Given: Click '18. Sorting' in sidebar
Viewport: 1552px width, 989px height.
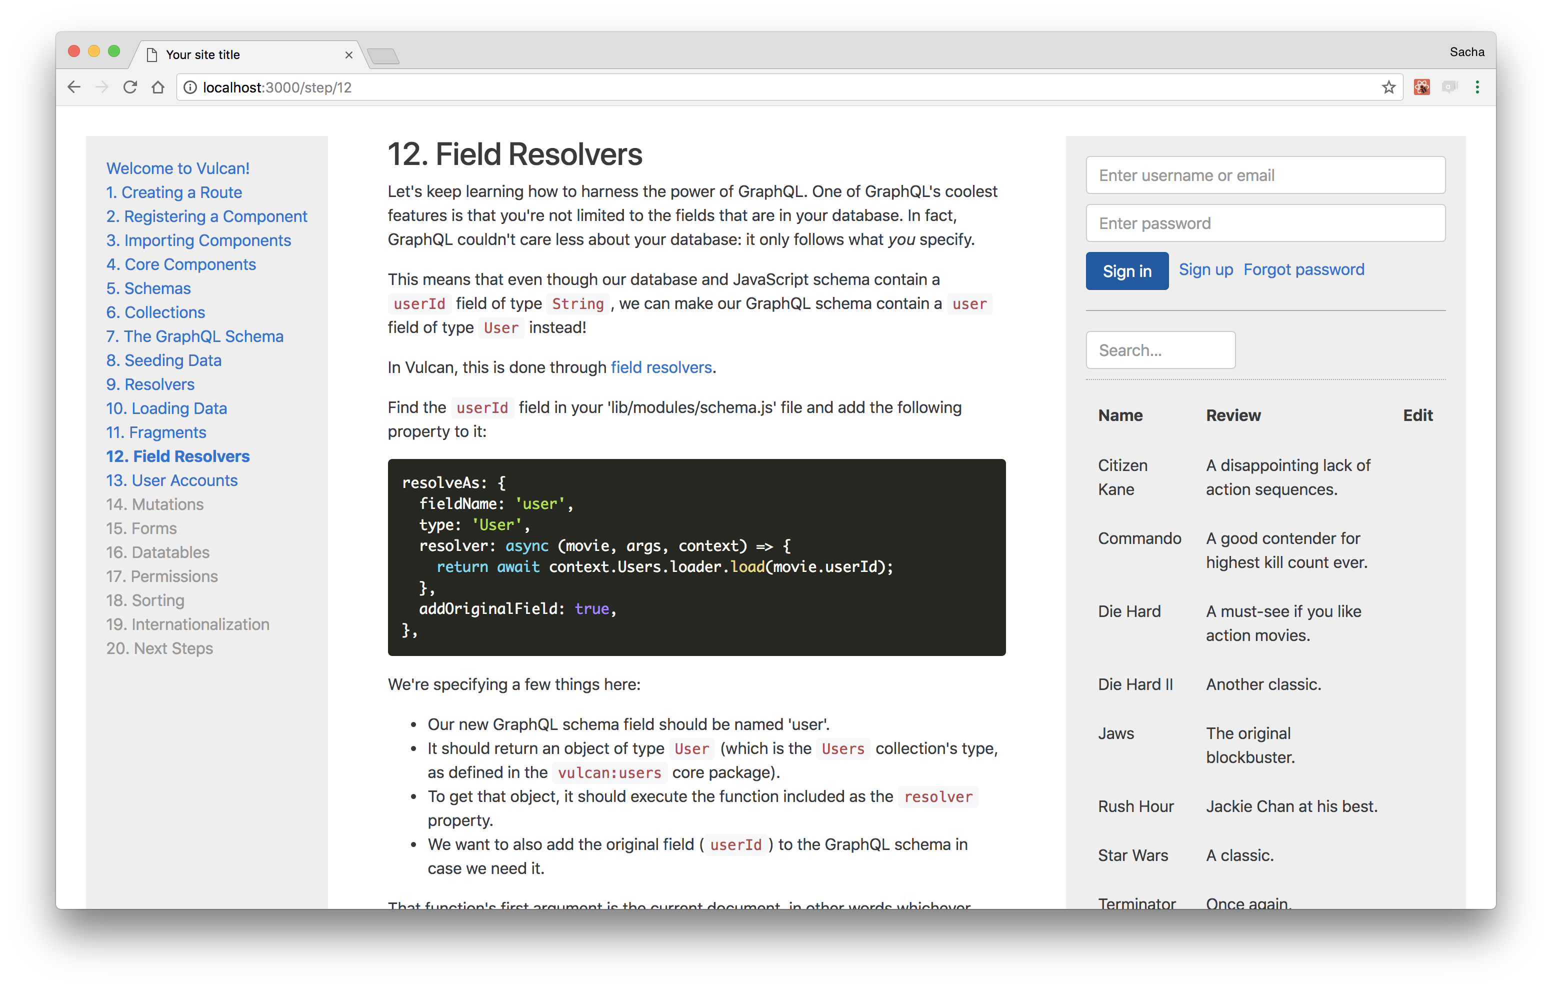Looking at the screenshot, I should [145, 600].
